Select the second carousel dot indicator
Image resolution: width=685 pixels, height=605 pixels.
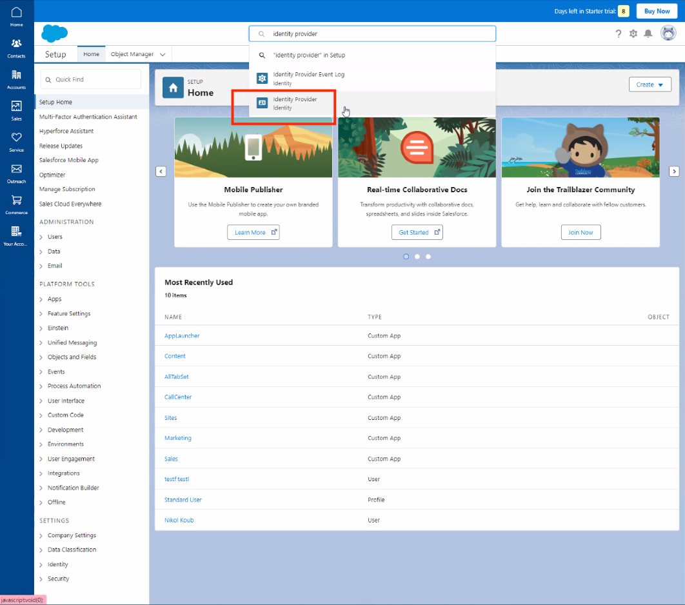(417, 257)
